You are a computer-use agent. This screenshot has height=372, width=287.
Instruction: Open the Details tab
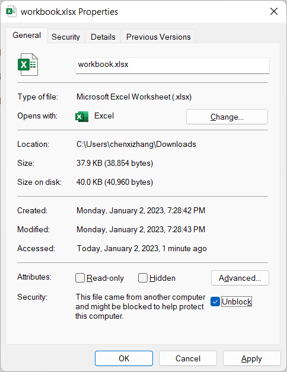103,37
